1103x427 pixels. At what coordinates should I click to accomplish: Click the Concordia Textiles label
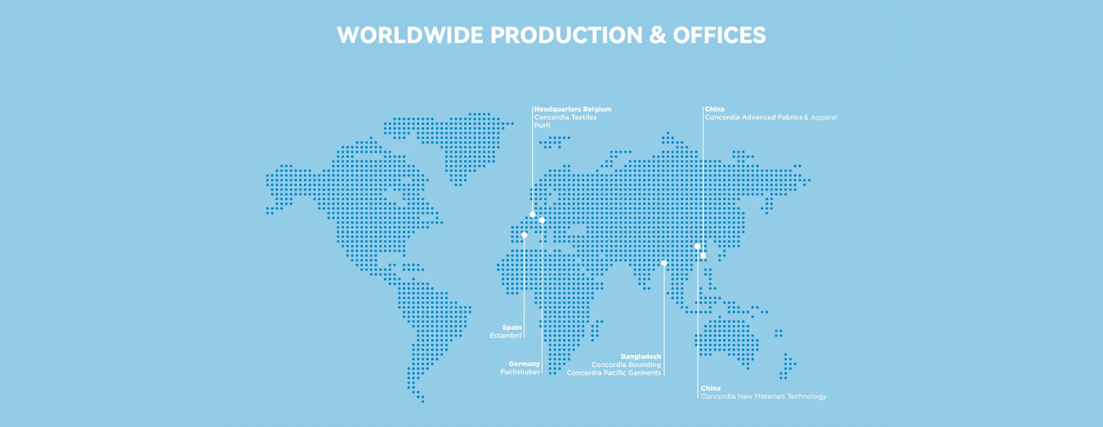click(565, 117)
